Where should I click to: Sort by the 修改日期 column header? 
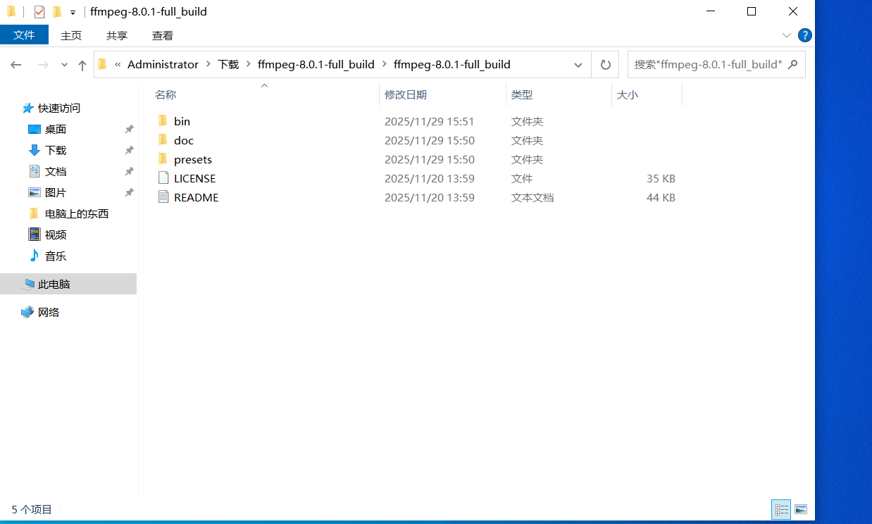pyautogui.click(x=406, y=94)
